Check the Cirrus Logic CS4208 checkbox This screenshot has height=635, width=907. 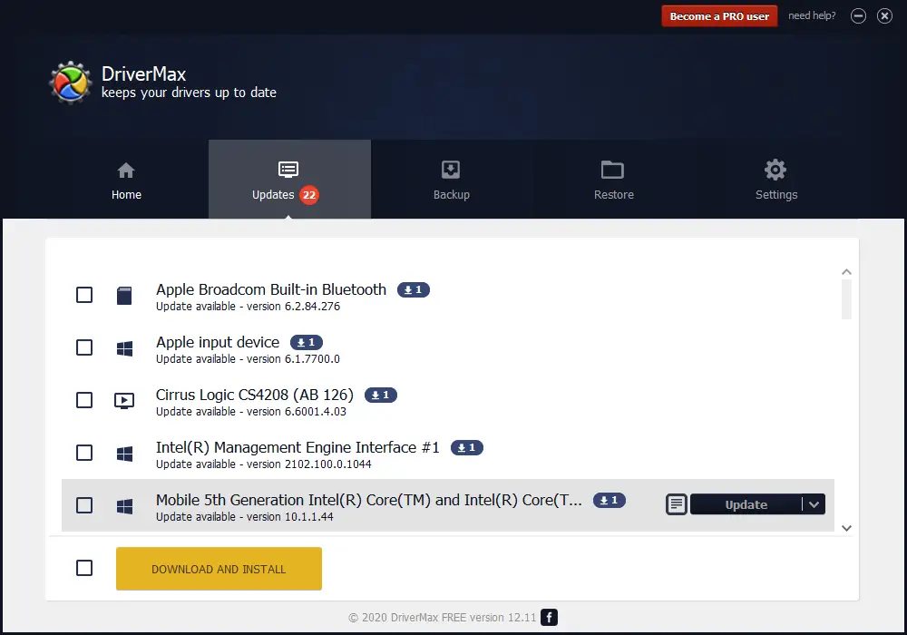[84, 400]
